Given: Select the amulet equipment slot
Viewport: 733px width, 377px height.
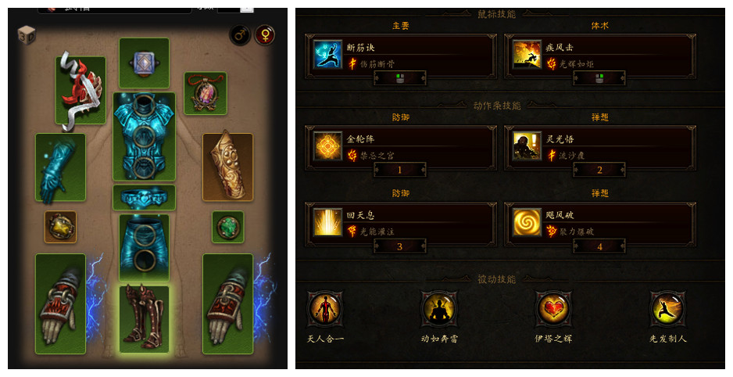Looking at the screenshot, I should pyautogui.click(x=206, y=93).
